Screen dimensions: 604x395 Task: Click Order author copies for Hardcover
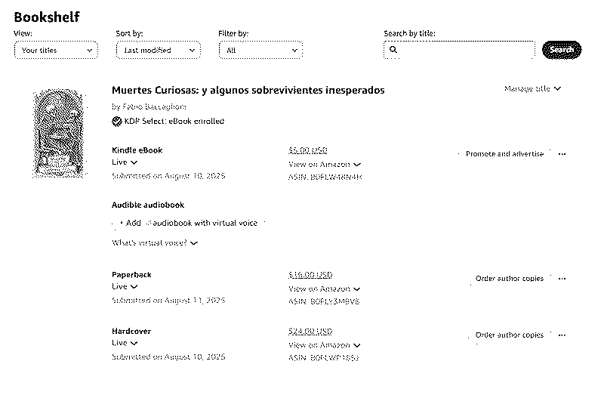click(509, 335)
